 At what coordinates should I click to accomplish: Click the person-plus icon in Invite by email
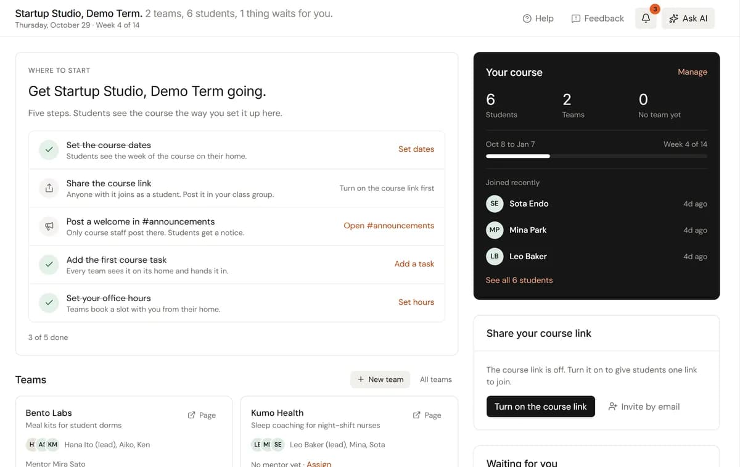click(612, 407)
